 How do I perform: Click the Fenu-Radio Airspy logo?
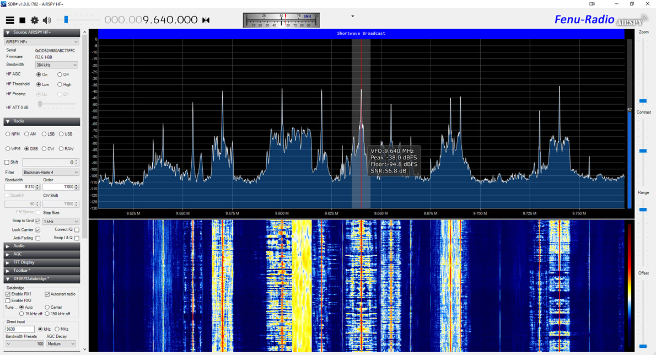pos(601,20)
